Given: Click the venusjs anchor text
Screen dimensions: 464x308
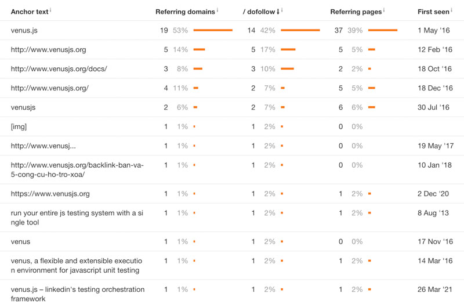Looking at the screenshot, I should tap(23, 107).
